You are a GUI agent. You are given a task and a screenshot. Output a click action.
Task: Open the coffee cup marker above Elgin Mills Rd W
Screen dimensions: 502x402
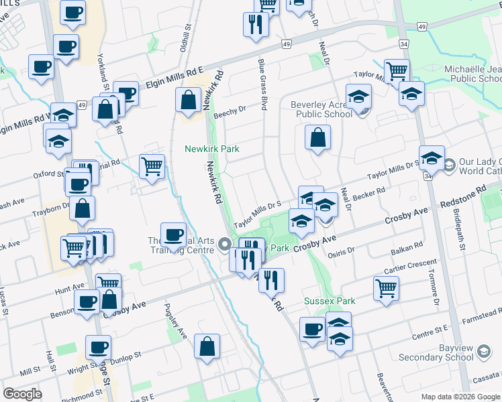pos(42,69)
